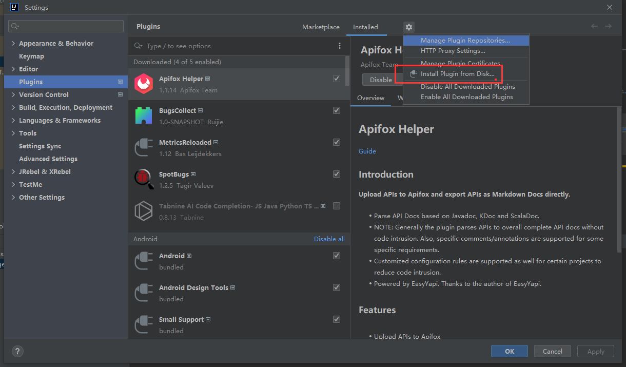Click the Android Design Tools plug icon
Screen dimensions: 626x367
(x=144, y=293)
